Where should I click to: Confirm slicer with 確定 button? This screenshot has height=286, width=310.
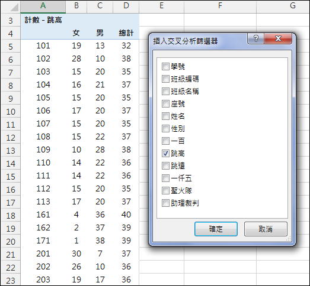tap(216, 229)
